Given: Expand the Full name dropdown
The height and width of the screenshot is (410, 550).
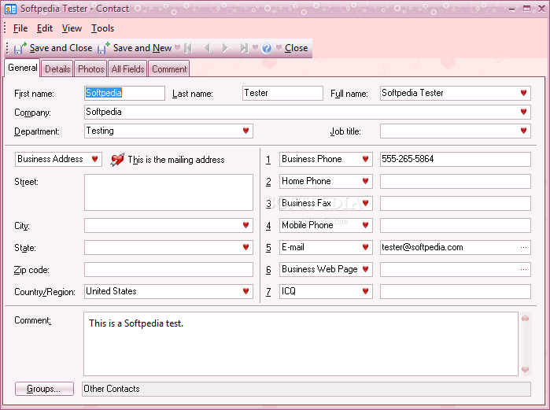Looking at the screenshot, I should (x=524, y=93).
